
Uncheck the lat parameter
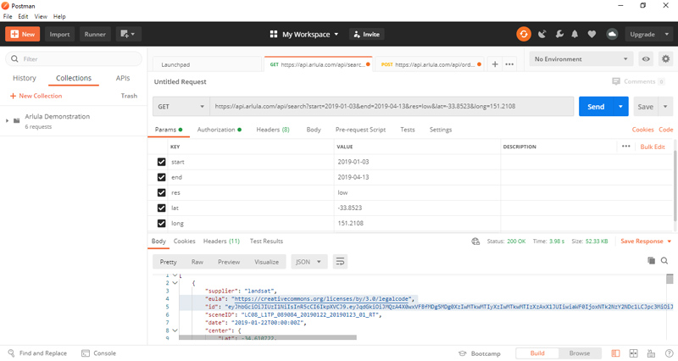click(x=161, y=208)
